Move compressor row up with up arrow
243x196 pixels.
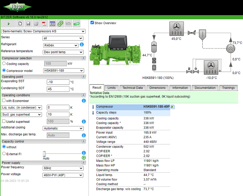(x=93, y=107)
